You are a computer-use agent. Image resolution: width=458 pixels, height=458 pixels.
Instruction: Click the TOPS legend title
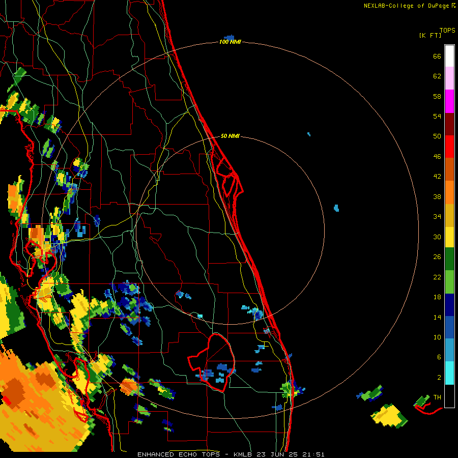tap(447, 31)
